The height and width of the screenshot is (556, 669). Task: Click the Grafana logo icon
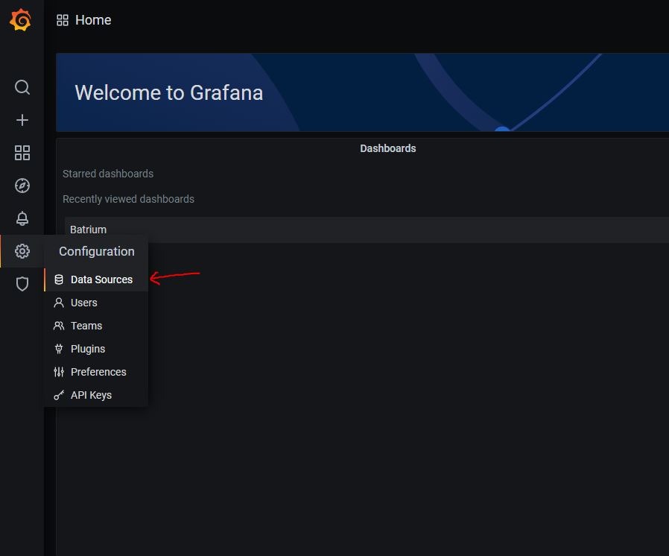[20, 19]
